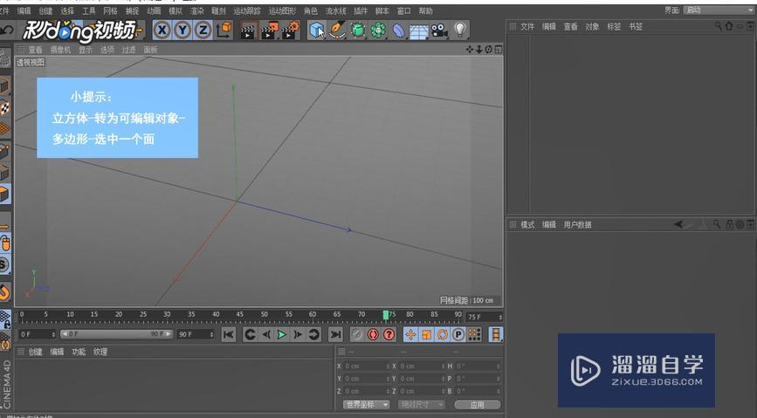The width and height of the screenshot is (757, 418).
Task: Open viewport 过滤 menu
Action: coord(129,50)
